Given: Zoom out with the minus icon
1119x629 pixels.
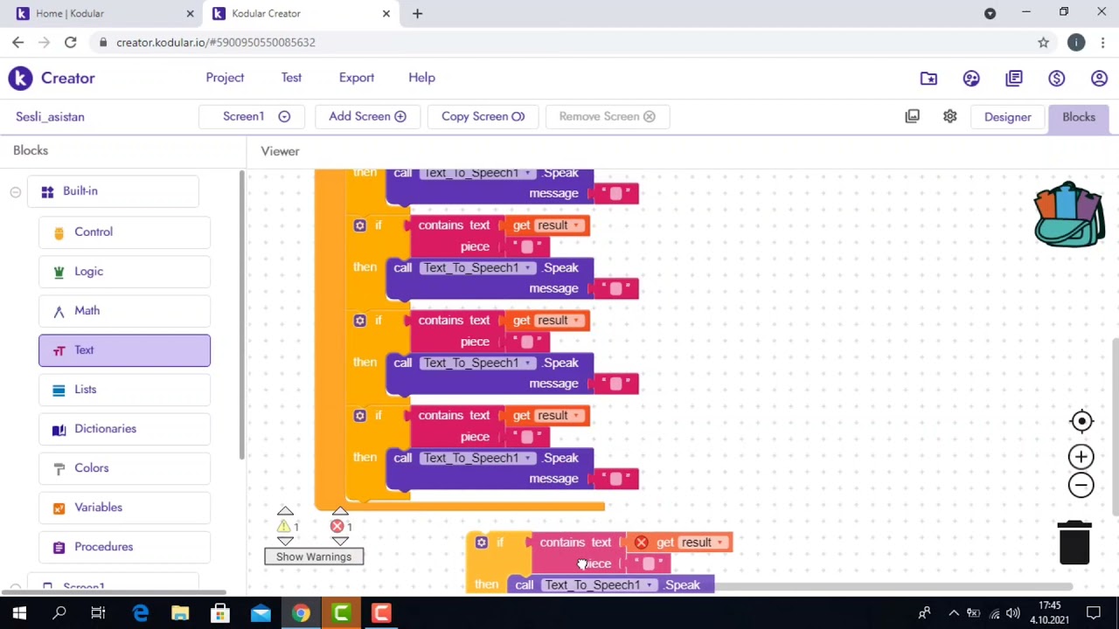Looking at the screenshot, I should coord(1081,486).
